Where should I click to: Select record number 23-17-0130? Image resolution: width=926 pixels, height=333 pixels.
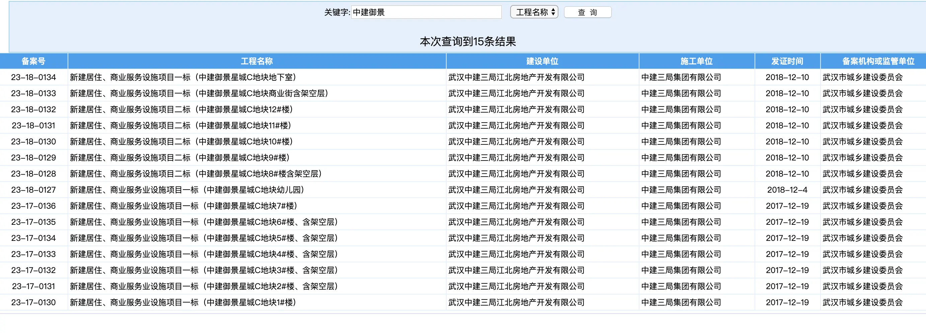(33, 303)
